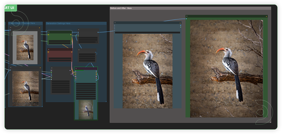The image size is (282, 134).
Task: Click the lower-left preview bird image
Action: coord(25,88)
